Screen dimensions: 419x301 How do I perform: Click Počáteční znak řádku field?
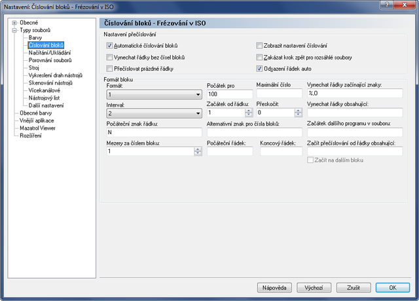pyautogui.click(x=155, y=132)
